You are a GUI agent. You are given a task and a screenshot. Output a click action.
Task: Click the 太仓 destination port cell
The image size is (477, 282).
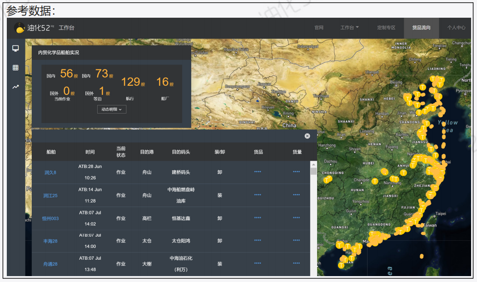click(147, 241)
